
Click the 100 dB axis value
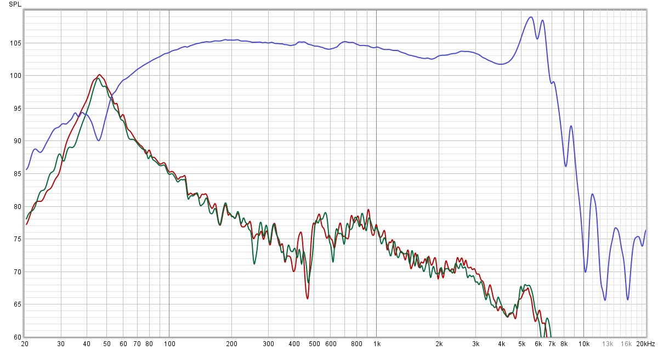(x=15, y=76)
